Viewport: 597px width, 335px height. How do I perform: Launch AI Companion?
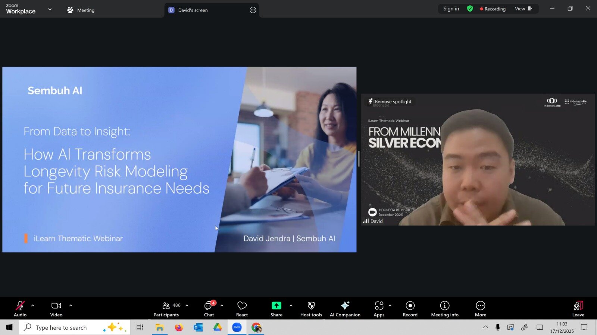[345, 309]
